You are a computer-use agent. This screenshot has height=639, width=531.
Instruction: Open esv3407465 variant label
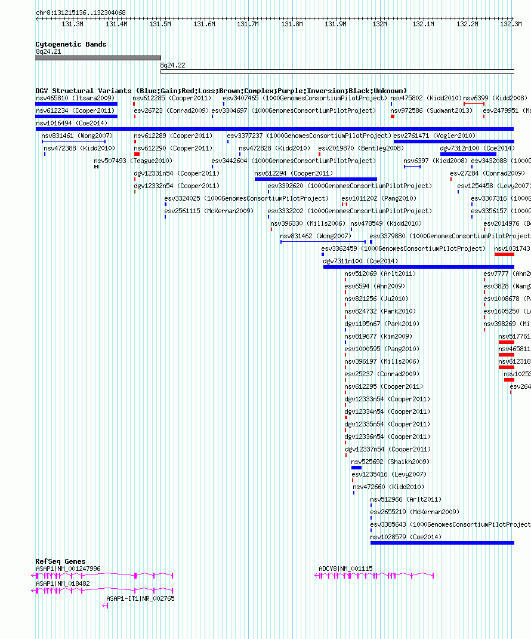point(305,98)
